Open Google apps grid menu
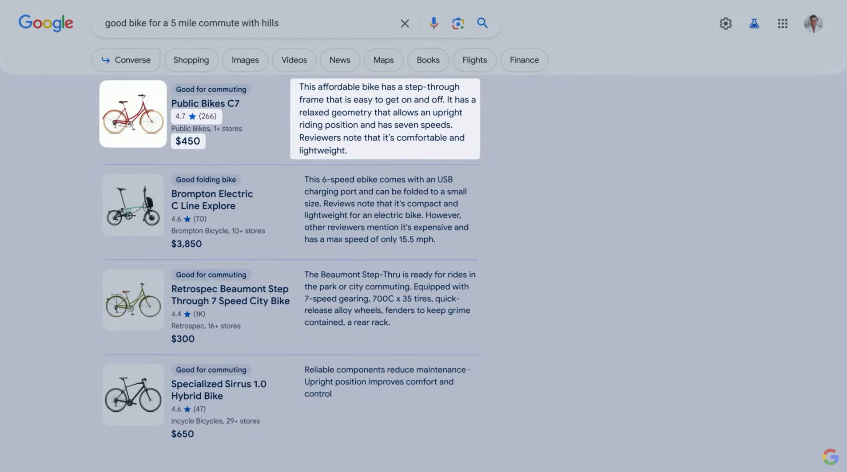Screen dimensions: 847x472 782,24
